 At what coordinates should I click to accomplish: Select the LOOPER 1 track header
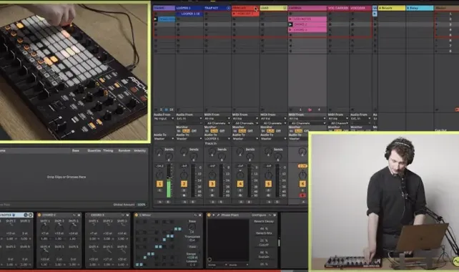click(x=189, y=8)
